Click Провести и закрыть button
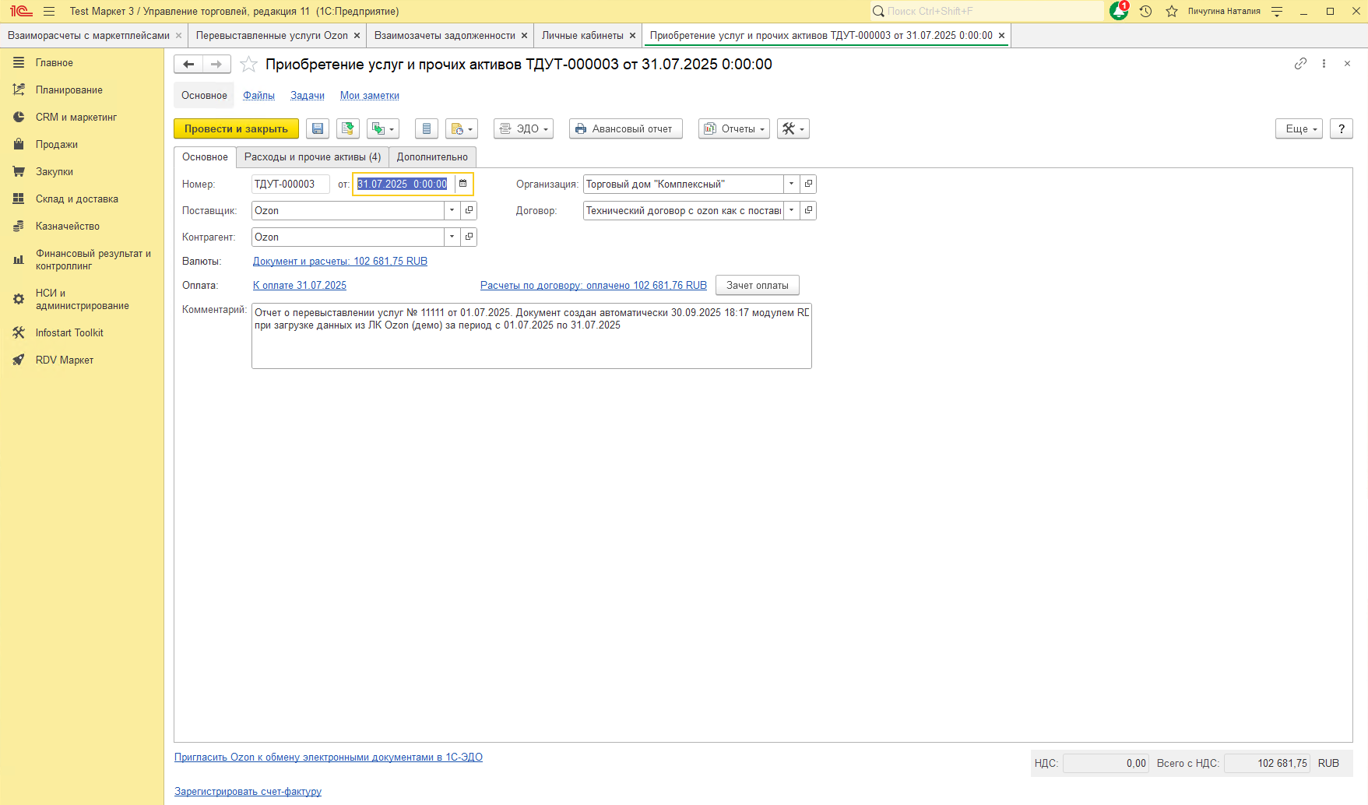Image resolution: width=1368 pixels, height=805 pixels. tap(236, 128)
